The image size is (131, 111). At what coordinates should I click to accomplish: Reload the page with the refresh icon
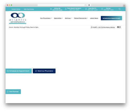(85, 5)
